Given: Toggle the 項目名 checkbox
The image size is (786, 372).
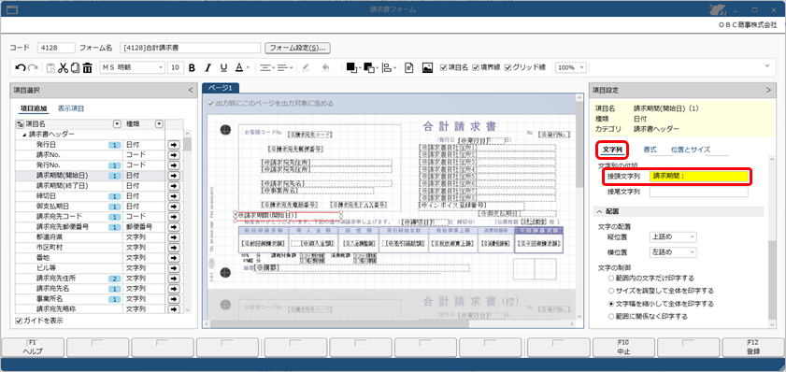Looking at the screenshot, I should click(443, 67).
